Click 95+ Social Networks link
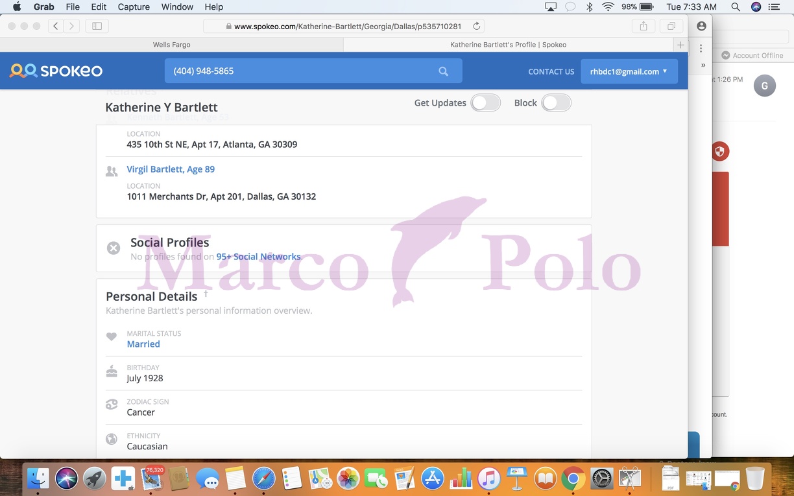 coord(259,257)
